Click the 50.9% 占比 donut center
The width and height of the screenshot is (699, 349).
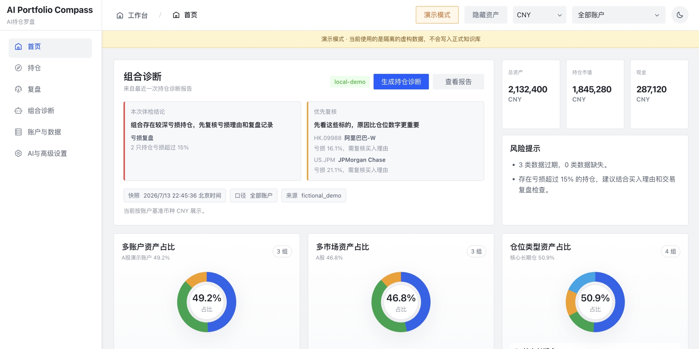595,302
